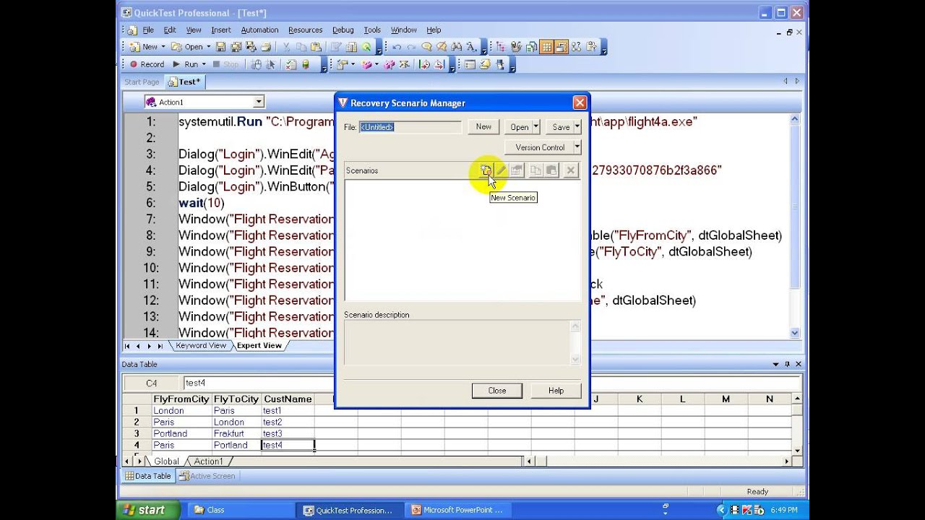Screen dimensions: 925x520
Task: Click the test tree icon in view toolbar
Action: [500, 47]
